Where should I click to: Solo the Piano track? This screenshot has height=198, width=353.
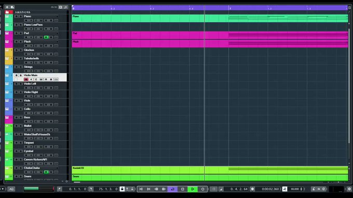point(21,17)
